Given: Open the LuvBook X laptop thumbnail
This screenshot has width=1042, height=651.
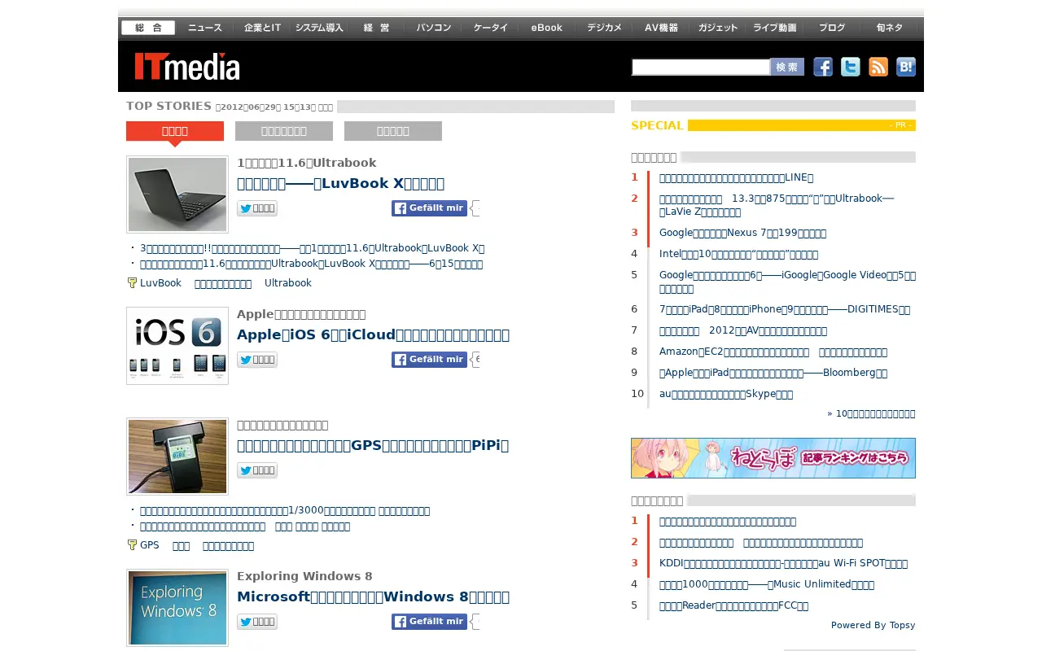Looking at the screenshot, I should click(x=177, y=194).
